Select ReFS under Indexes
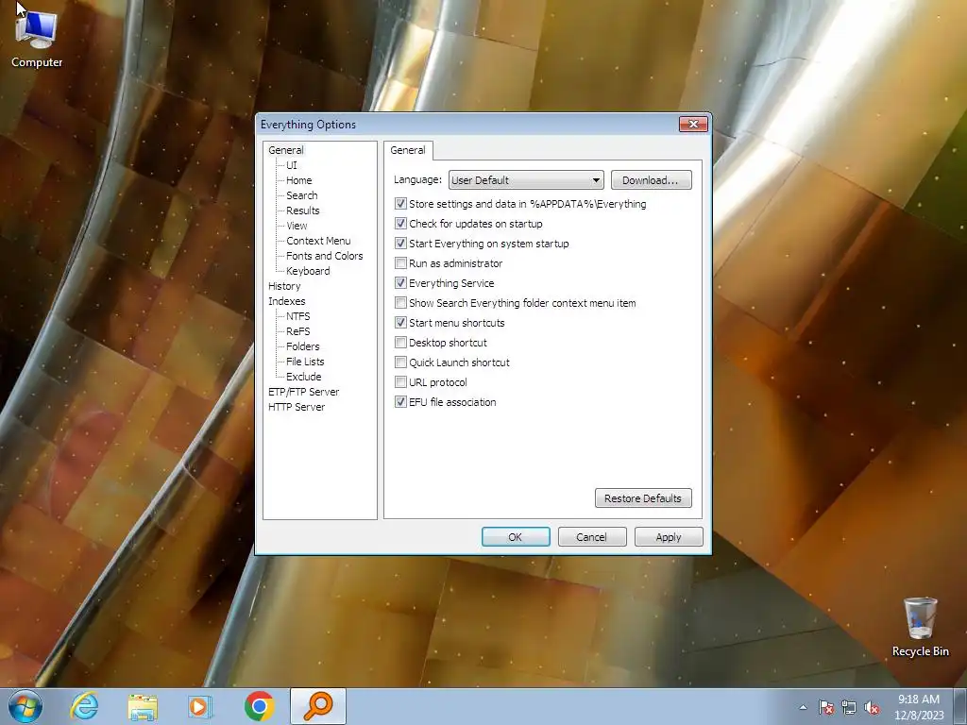 tap(297, 331)
